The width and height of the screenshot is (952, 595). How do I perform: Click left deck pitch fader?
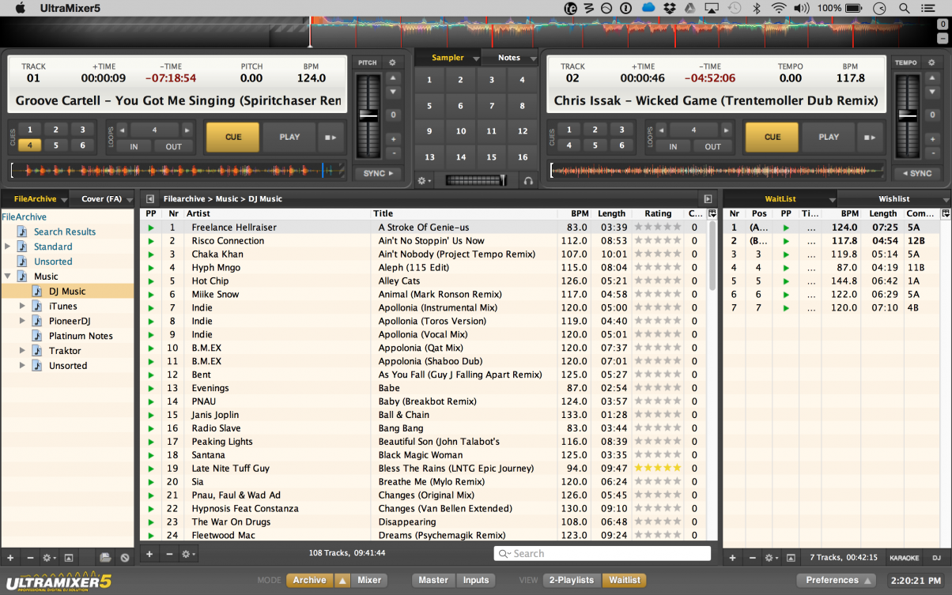click(x=368, y=115)
